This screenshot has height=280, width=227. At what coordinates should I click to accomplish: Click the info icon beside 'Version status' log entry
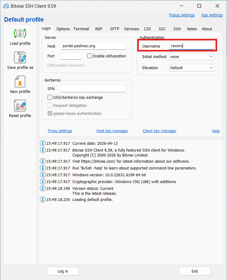coord(43,188)
